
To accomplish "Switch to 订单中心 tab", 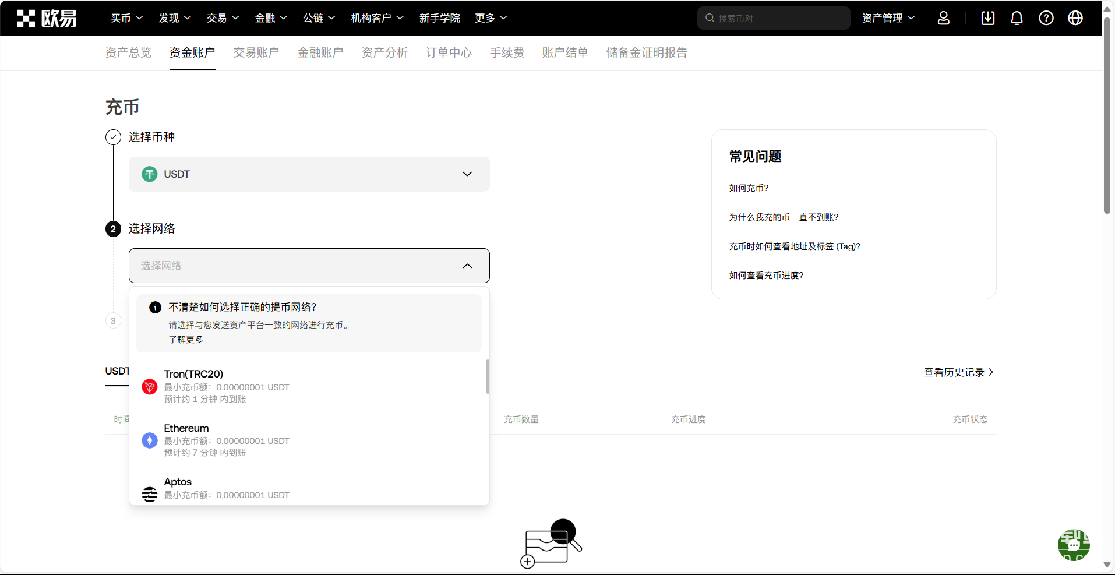I will [x=449, y=52].
